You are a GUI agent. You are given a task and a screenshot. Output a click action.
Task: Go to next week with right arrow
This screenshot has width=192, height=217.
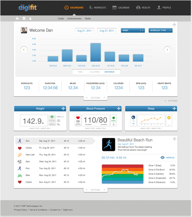(x=167, y=50)
